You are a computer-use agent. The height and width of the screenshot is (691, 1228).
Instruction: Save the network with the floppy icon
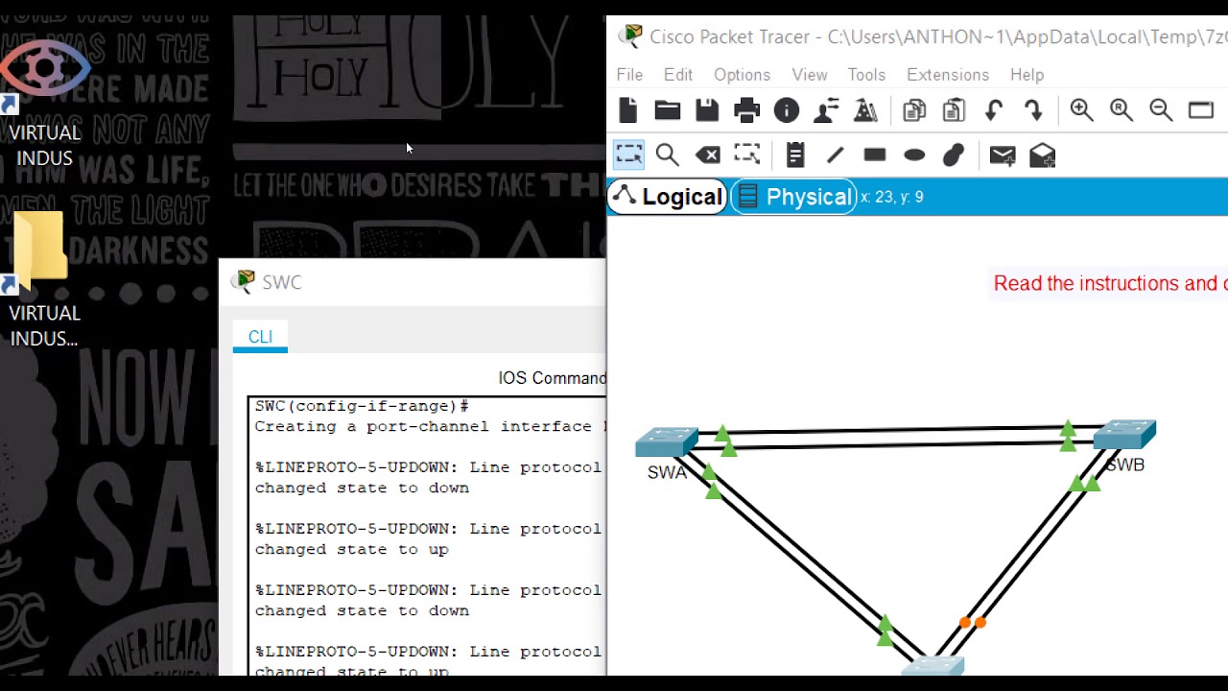tap(707, 110)
